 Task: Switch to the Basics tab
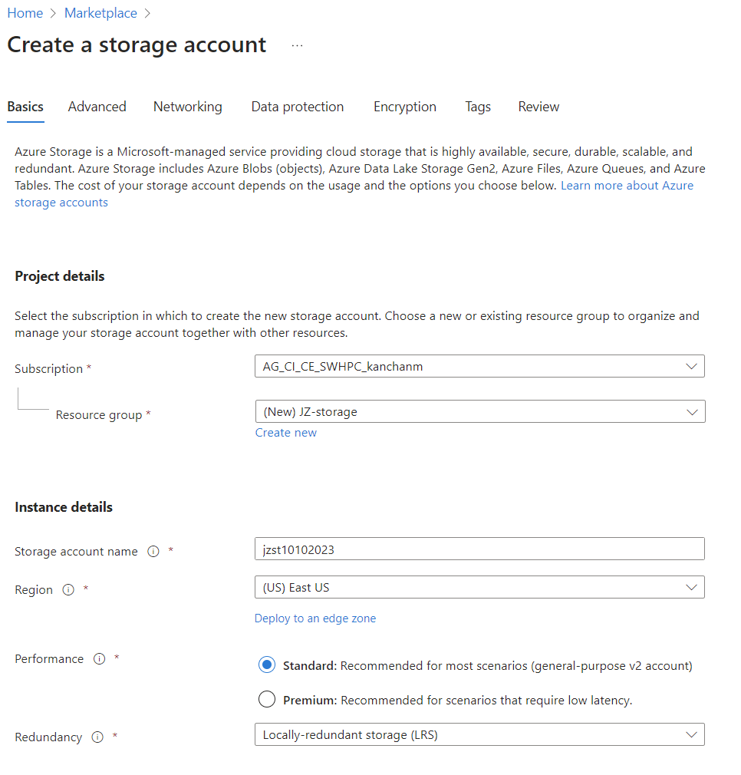point(25,107)
